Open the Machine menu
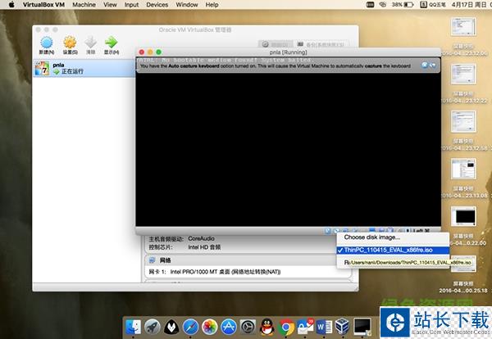Screen dimensions: 492x339 [84, 5]
